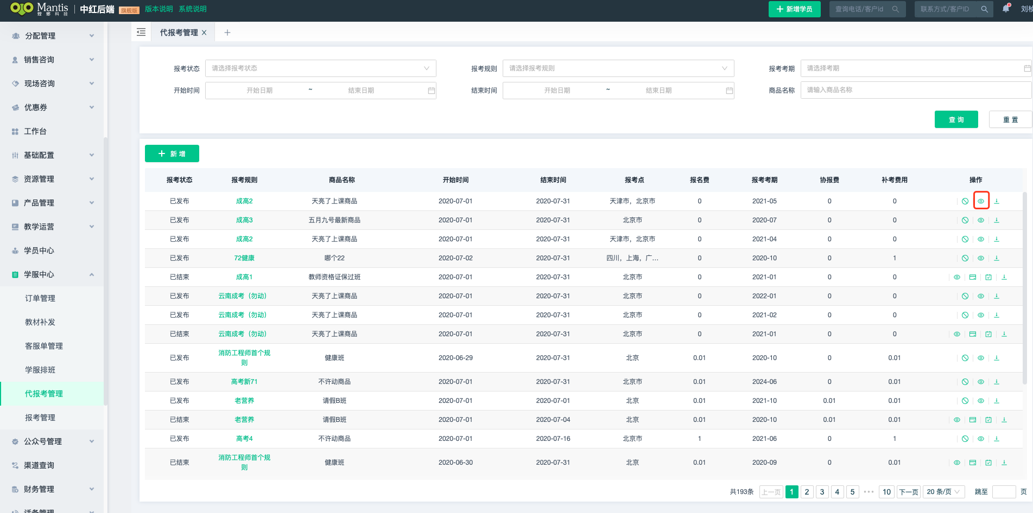Click into the 商品名称 input field
The image size is (1033, 513).
[916, 90]
